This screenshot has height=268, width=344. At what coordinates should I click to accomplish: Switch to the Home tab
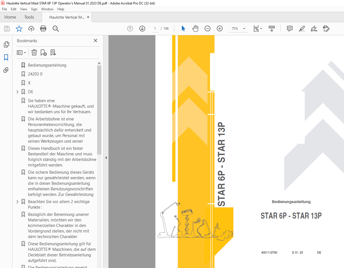click(10, 17)
